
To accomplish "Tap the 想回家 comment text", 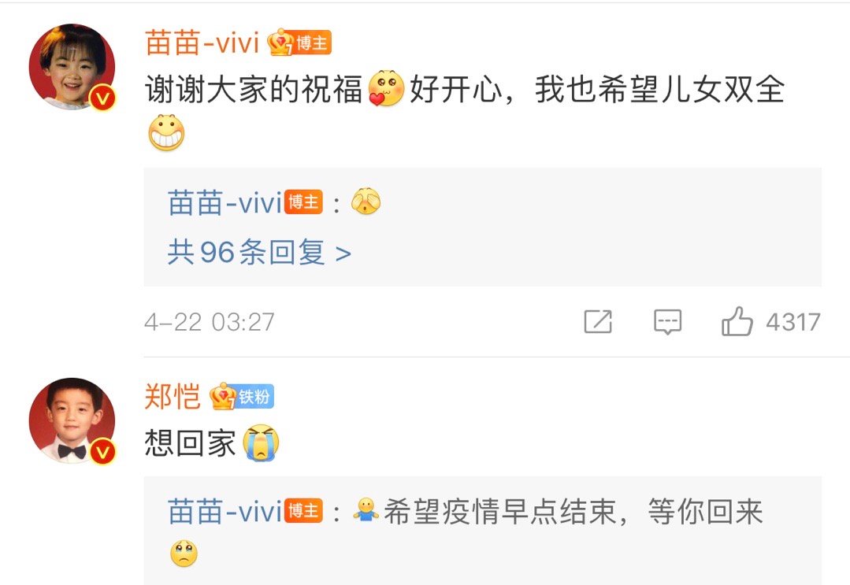I will tap(191, 443).
